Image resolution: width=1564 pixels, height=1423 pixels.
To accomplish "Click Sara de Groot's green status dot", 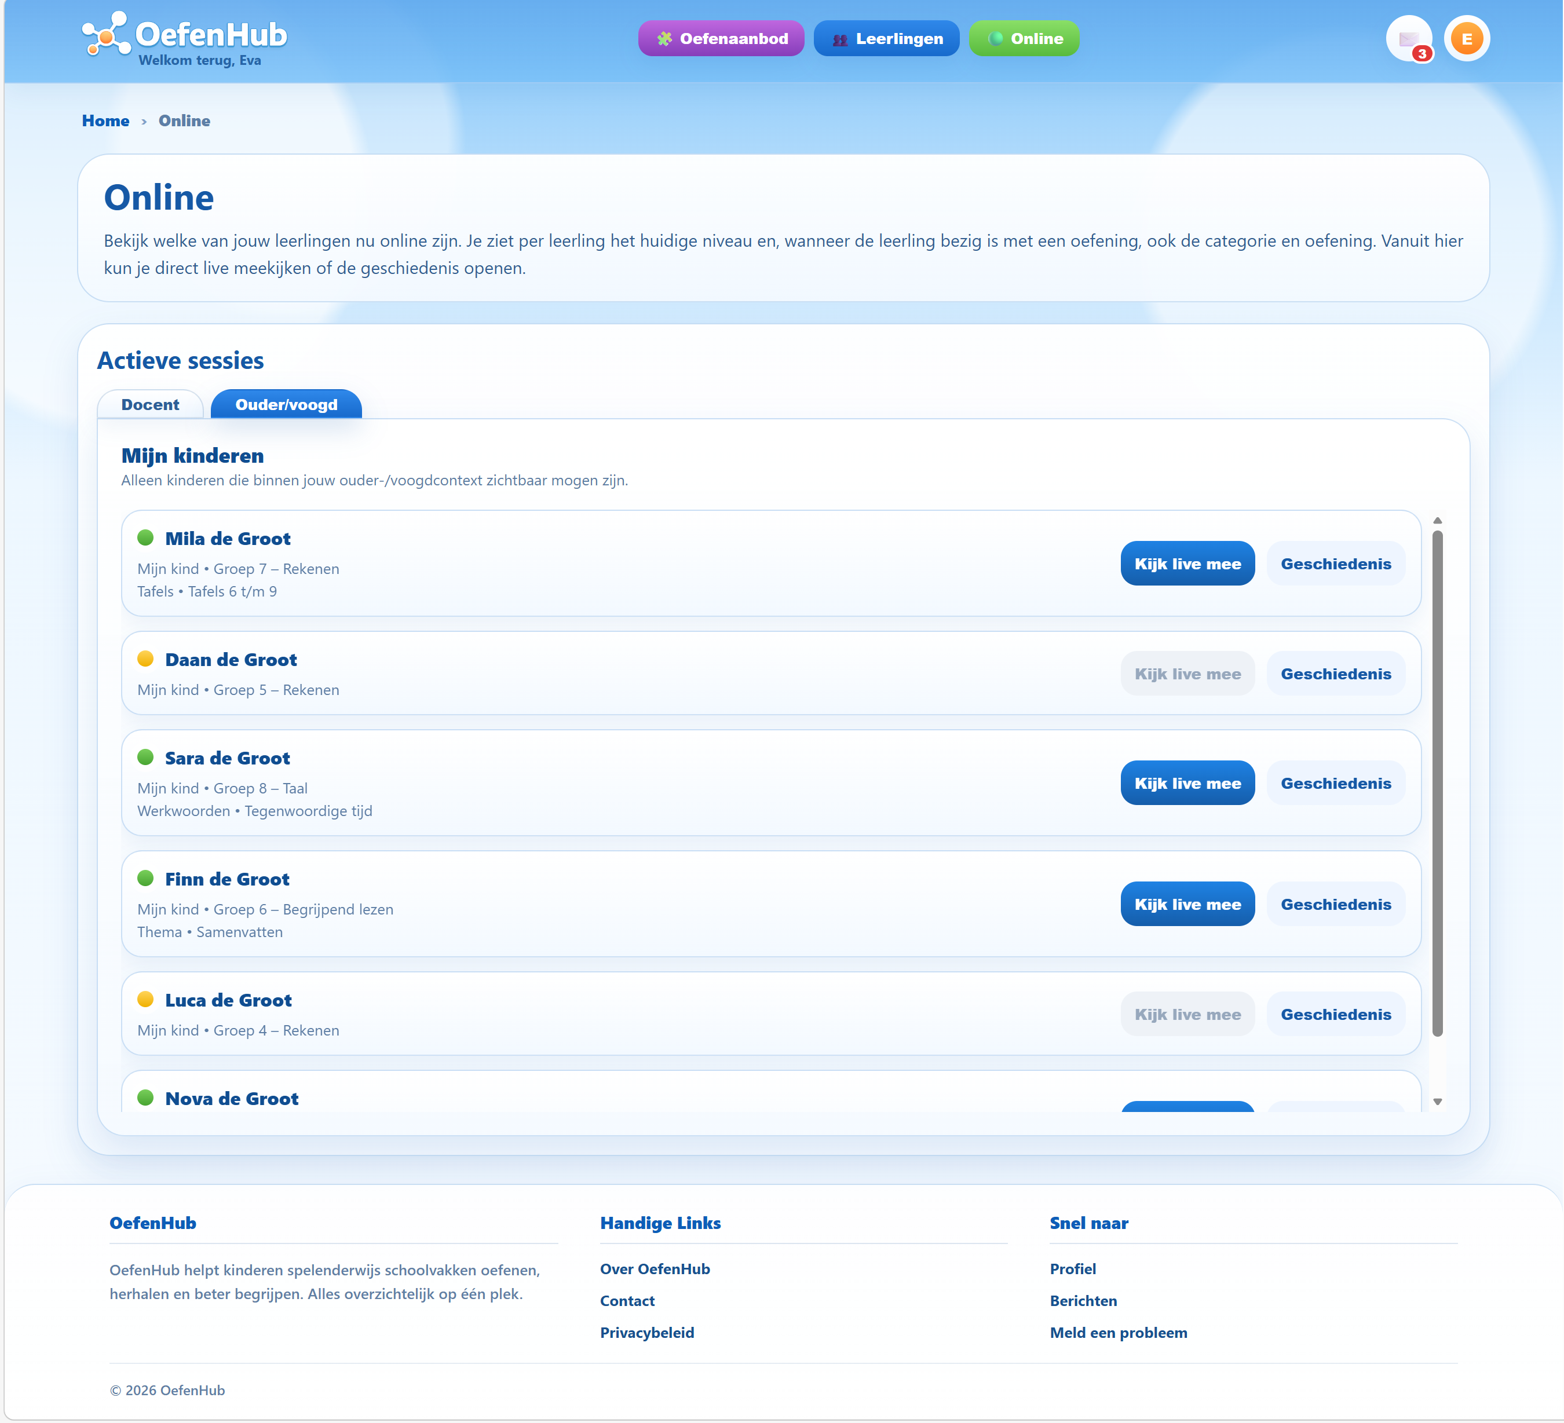I will click(145, 757).
